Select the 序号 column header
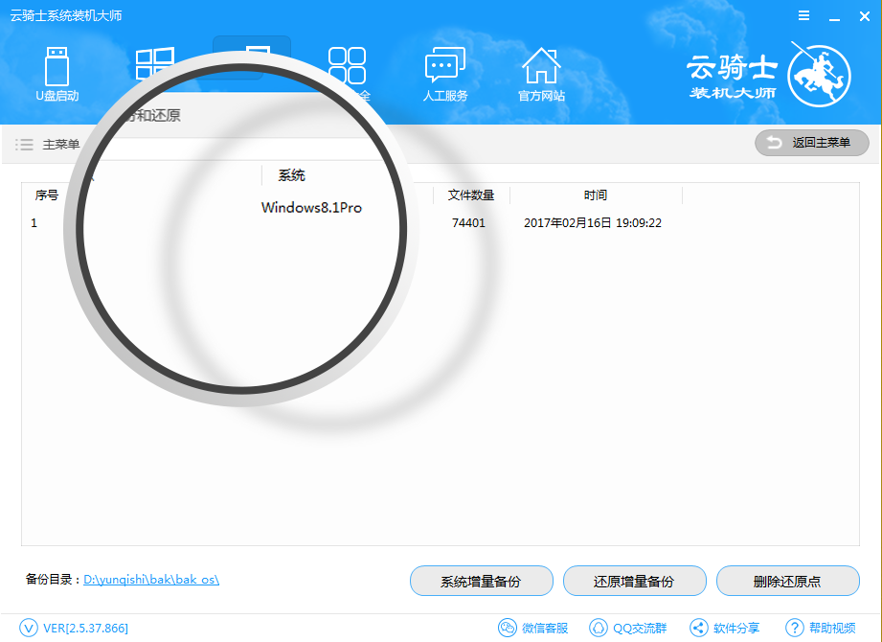882x642 pixels. 47,195
